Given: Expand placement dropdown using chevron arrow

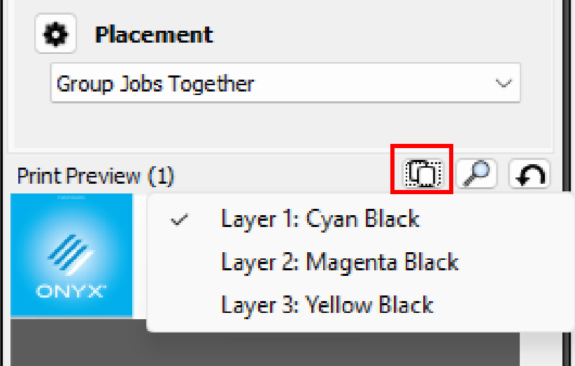Looking at the screenshot, I should coord(504,83).
